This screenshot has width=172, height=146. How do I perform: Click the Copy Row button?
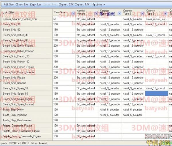click(x=36, y=5)
